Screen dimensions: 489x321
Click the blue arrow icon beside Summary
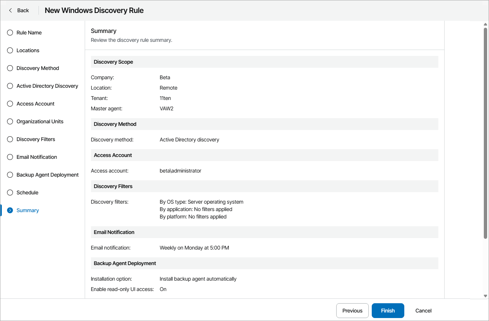pyautogui.click(x=10, y=210)
